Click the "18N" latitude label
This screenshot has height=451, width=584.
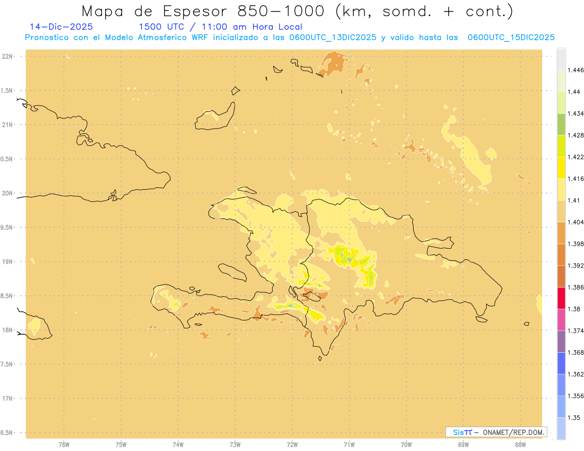point(8,330)
